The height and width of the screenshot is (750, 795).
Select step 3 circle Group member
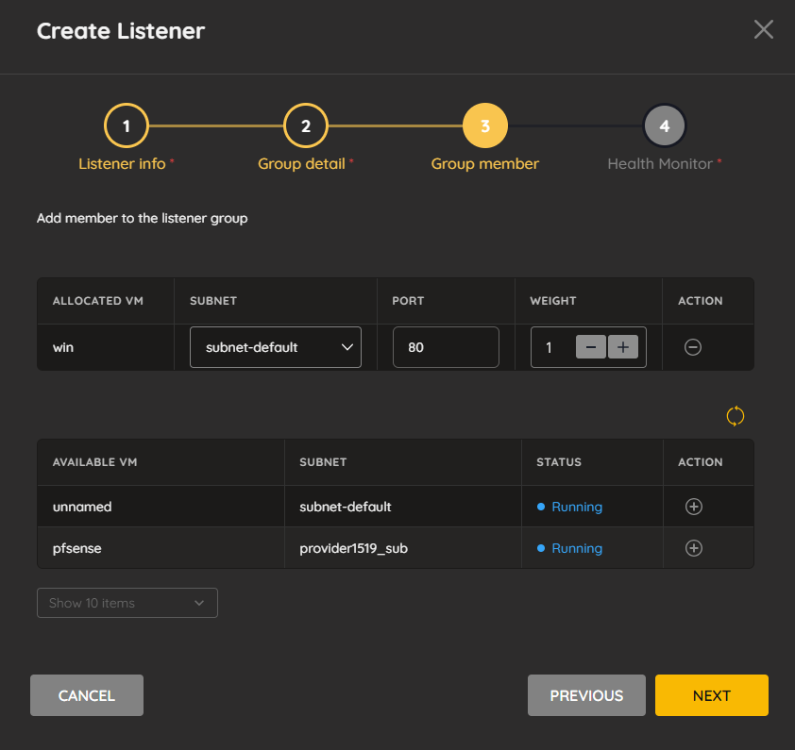tap(485, 125)
